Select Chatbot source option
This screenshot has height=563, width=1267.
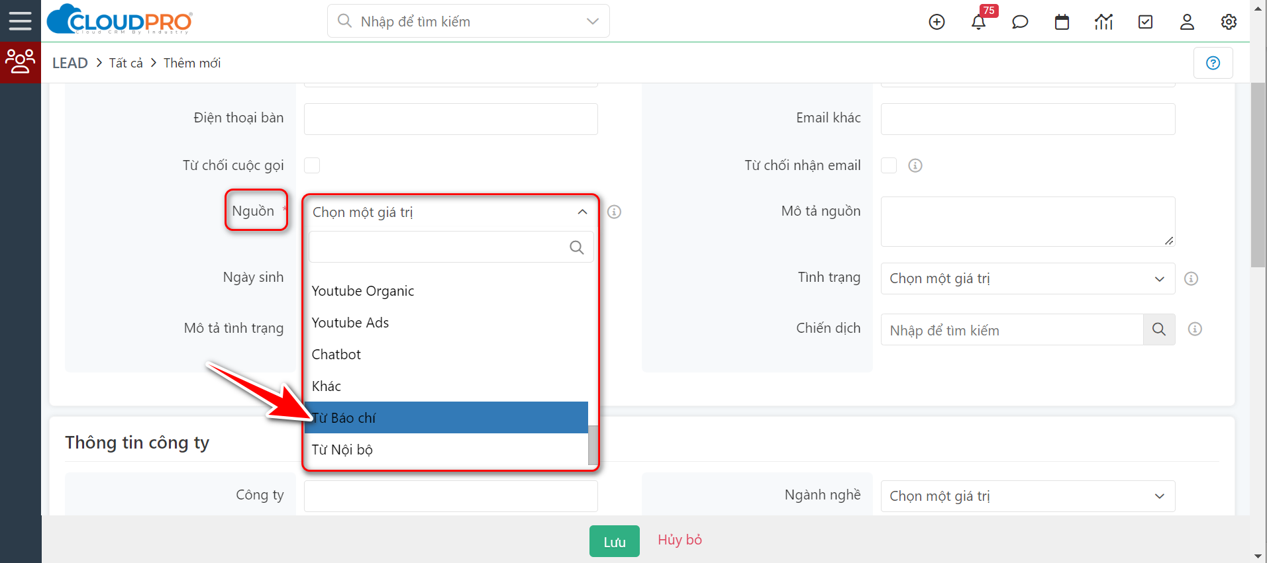(x=446, y=355)
